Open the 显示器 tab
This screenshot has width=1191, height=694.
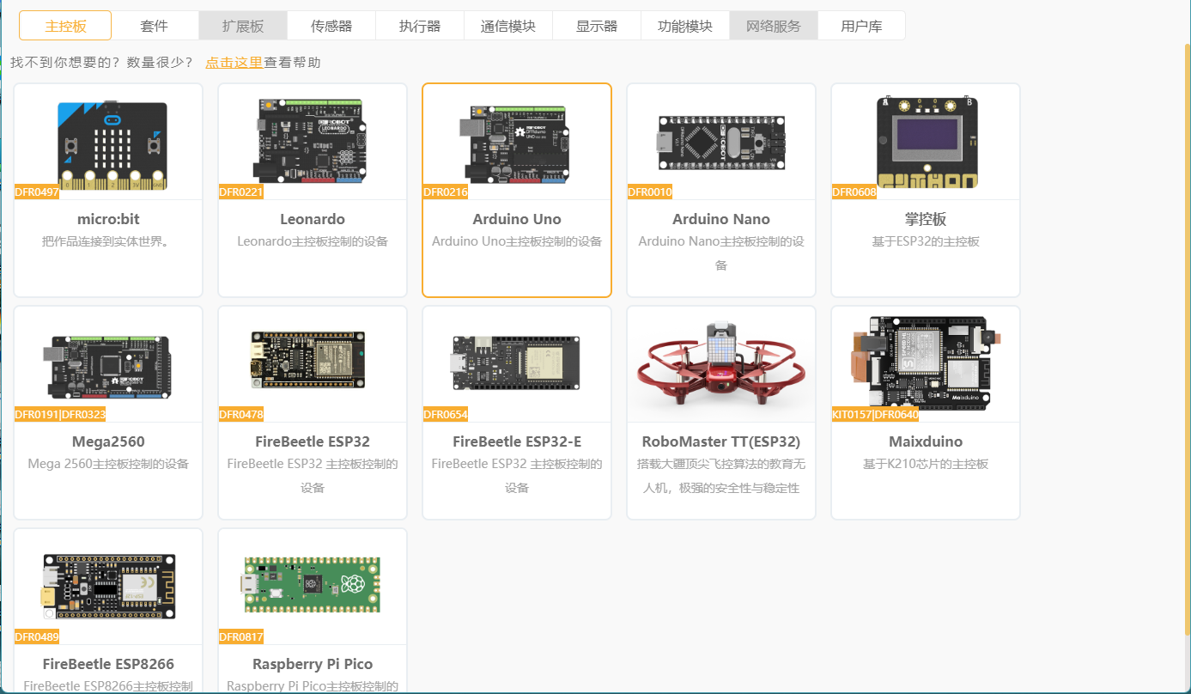coord(597,27)
